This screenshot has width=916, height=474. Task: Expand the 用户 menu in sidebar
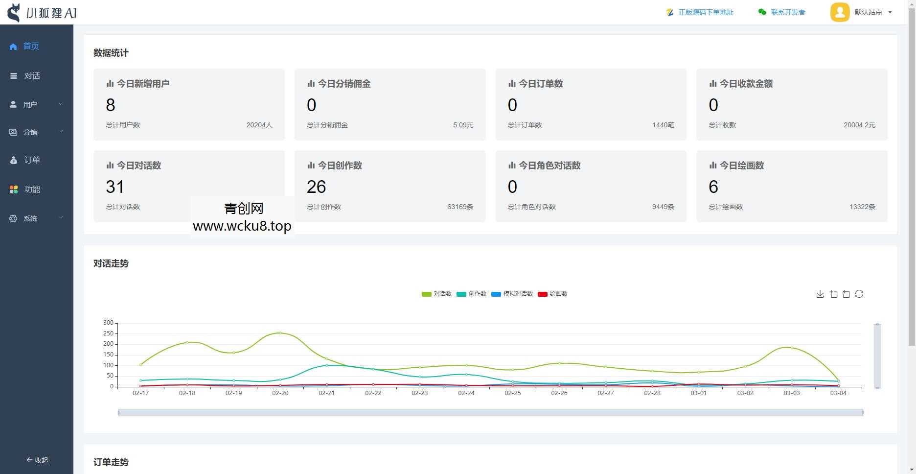(31, 104)
